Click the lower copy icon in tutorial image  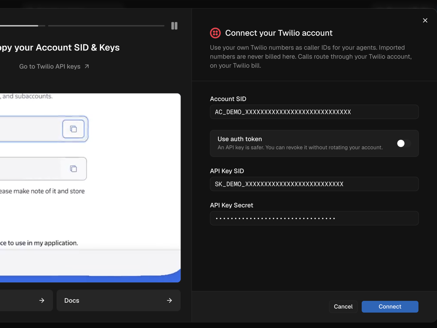(x=73, y=169)
